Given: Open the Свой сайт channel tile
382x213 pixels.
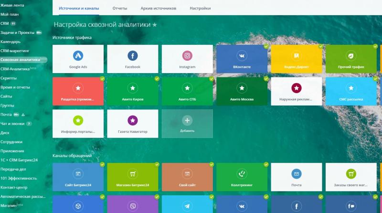Looking at the screenshot, I should coord(187,177).
